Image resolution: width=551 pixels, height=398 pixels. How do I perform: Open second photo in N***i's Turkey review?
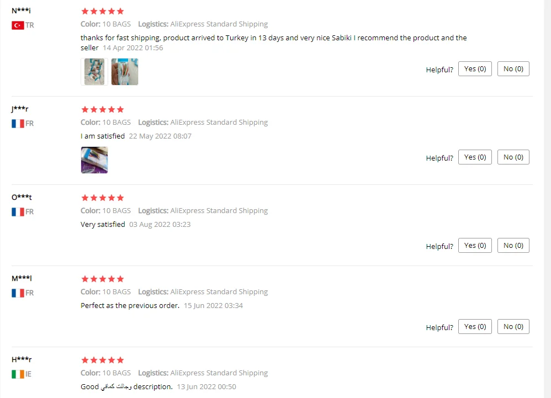[x=125, y=72]
